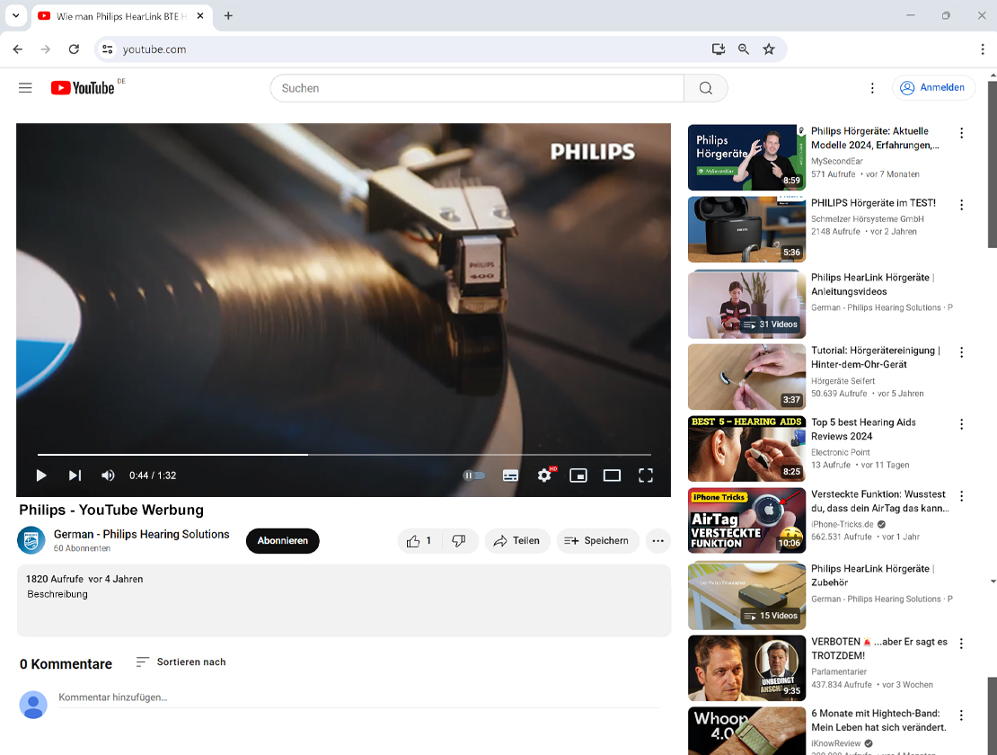Enter fullscreen mode

(646, 475)
